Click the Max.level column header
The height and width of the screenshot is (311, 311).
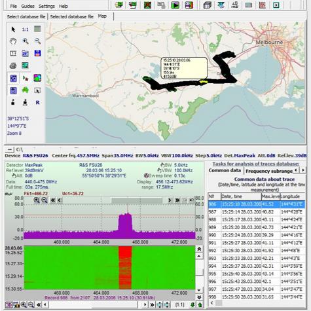270,196
